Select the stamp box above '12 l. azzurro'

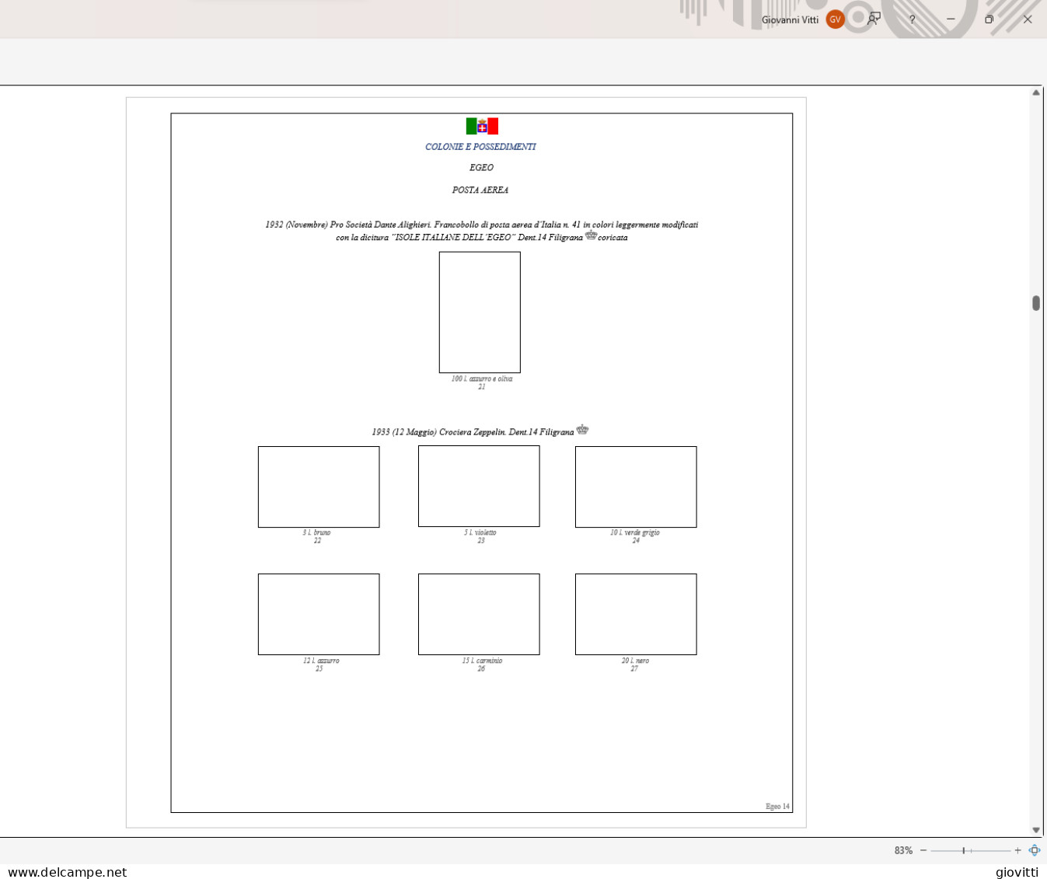tap(319, 614)
